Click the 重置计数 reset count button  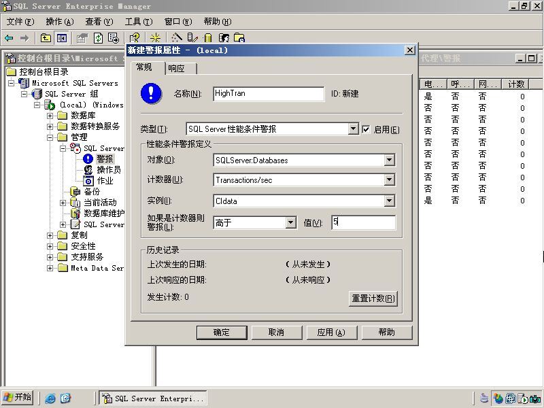coord(373,299)
